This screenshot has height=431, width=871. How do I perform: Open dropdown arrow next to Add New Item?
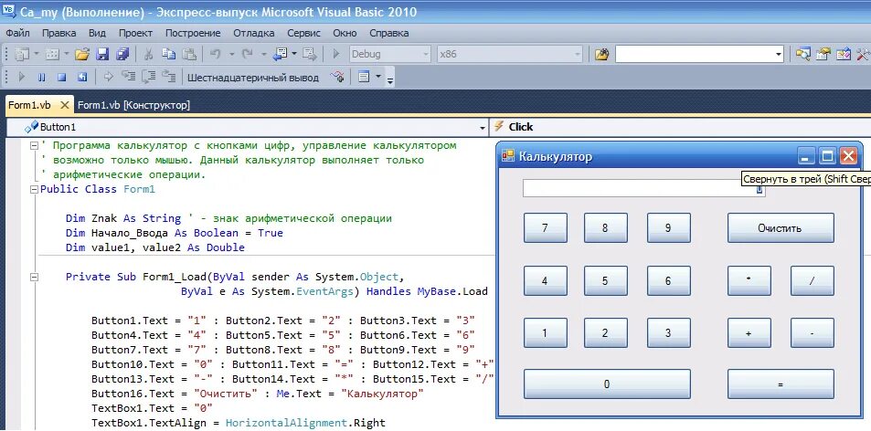tap(66, 55)
